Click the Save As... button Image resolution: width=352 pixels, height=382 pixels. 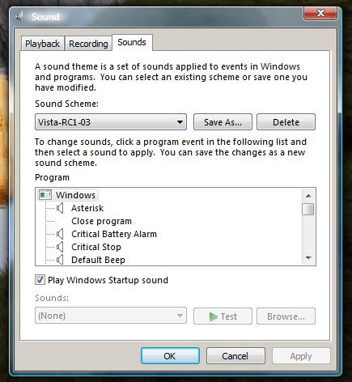(x=223, y=122)
